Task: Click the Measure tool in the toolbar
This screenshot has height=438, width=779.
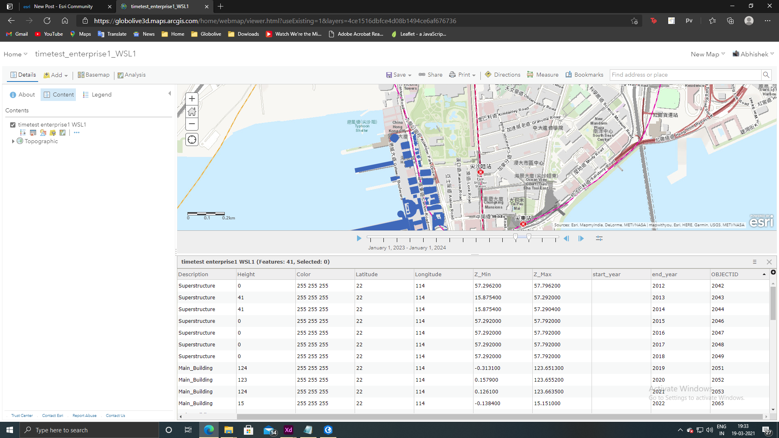Action: pyautogui.click(x=542, y=75)
